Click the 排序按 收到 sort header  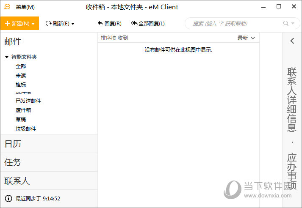pos(114,38)
